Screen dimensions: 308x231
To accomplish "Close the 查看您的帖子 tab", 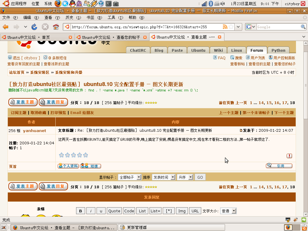I will [x=145, y=37].
